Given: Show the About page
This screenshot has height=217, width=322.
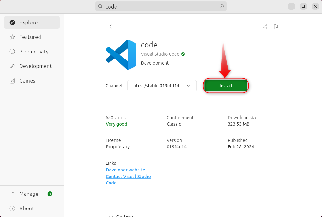Looking at the screenshot, I should tap(27, 208).
